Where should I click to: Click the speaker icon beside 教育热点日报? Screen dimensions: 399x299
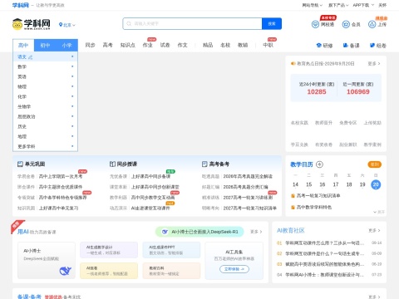click(293, 63)
